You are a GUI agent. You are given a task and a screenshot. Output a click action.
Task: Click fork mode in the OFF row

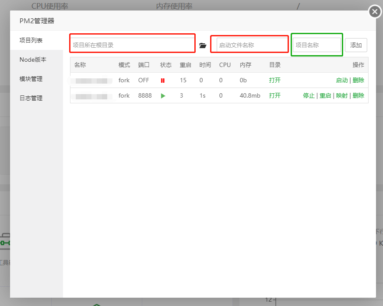coord(124,80)
